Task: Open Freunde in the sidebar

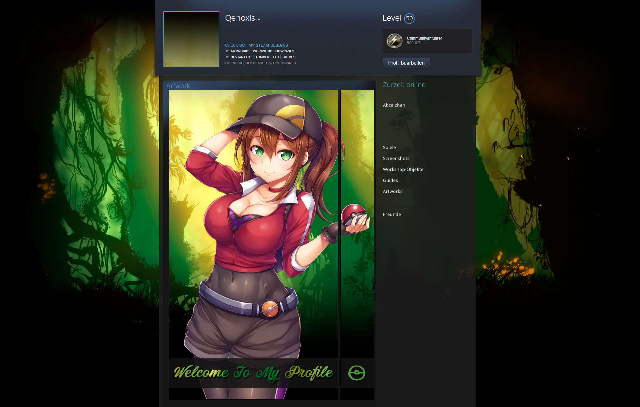Action: 392,214
